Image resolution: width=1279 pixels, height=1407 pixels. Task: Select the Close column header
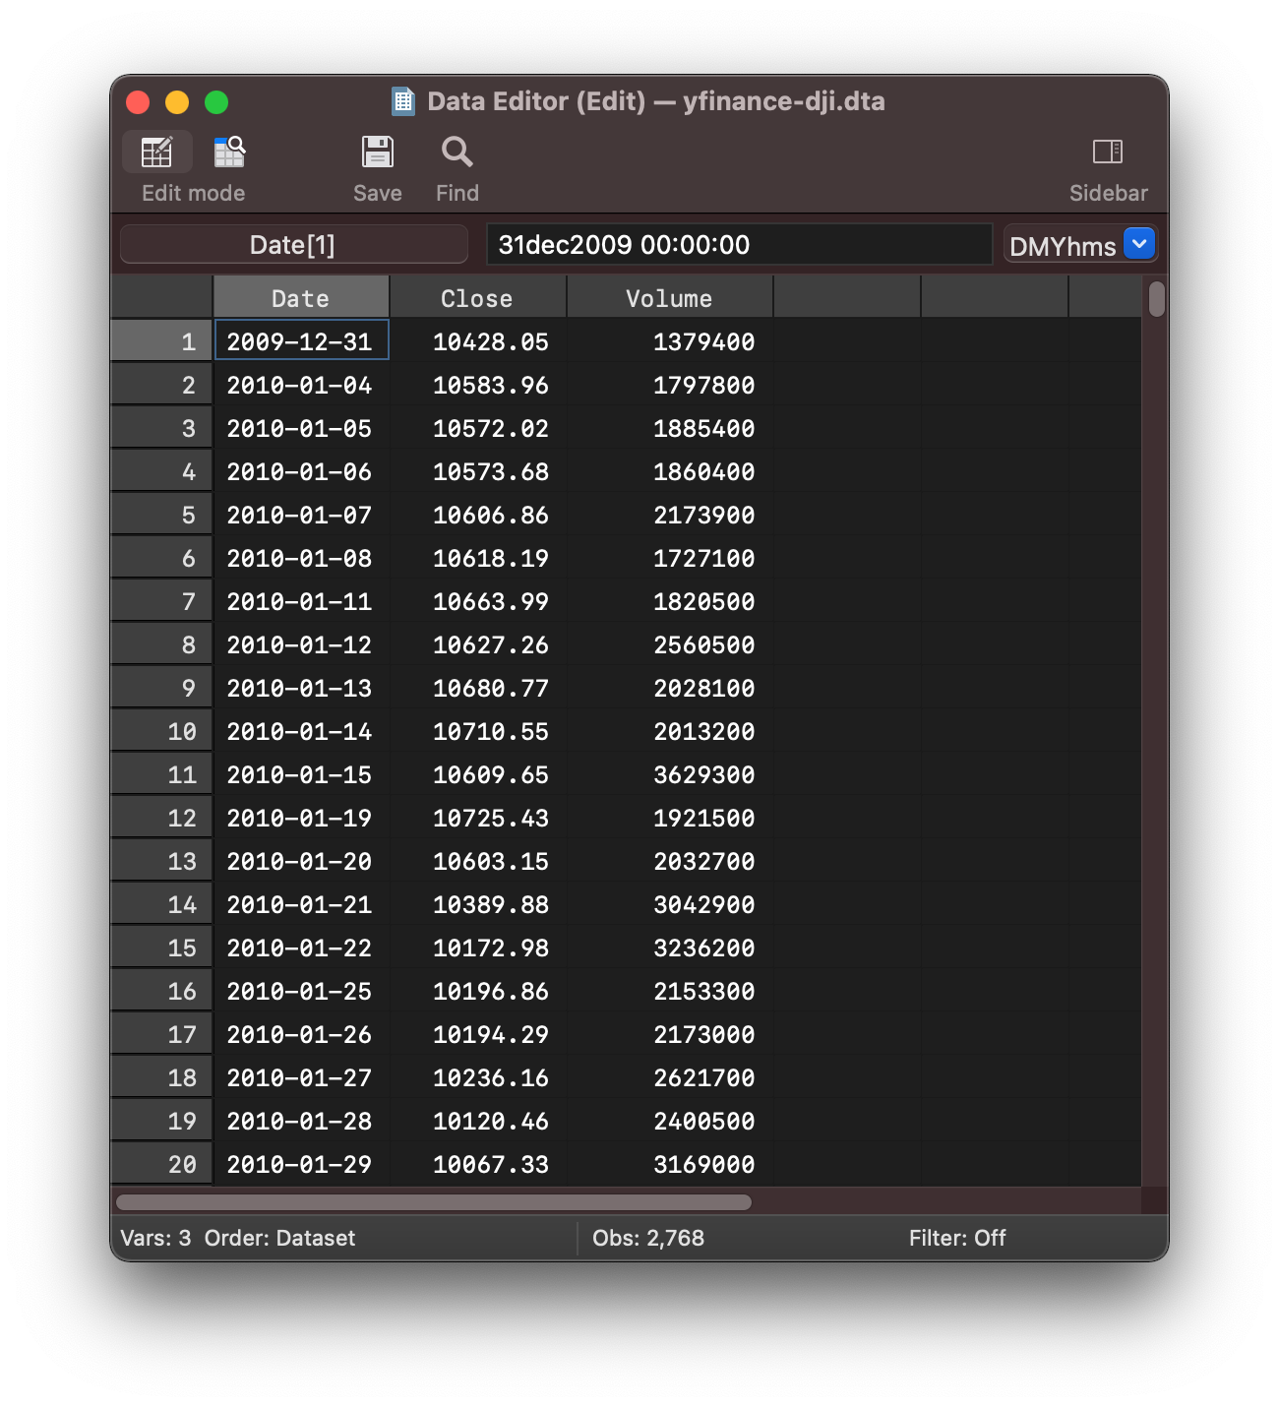(x=477, y=297)
